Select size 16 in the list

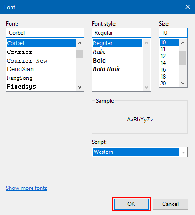(169, 70)
